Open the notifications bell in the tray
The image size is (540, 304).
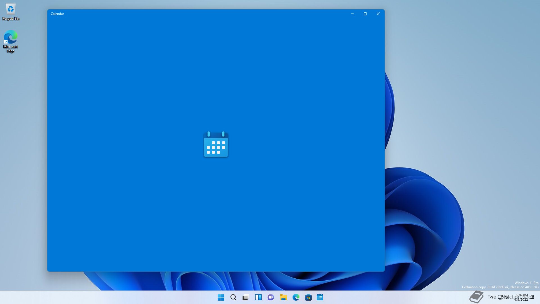click(x=532, y=297)
